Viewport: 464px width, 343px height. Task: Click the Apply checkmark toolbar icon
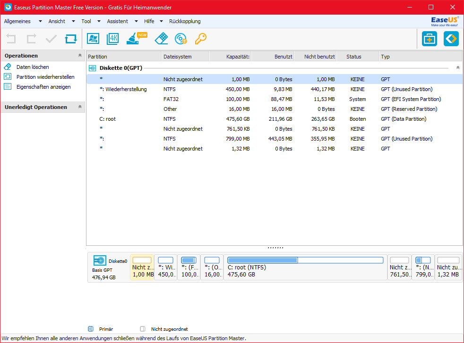pyautogui.click(x=51, y=39)
